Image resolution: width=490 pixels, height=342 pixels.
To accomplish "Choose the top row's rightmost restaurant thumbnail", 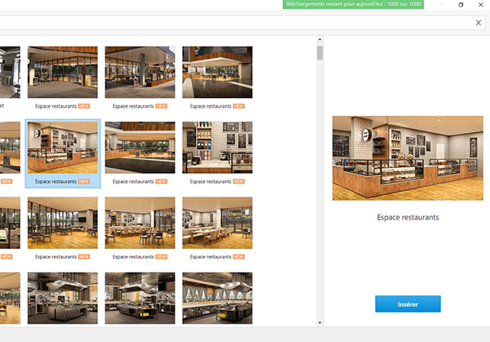I will point(217,73).
